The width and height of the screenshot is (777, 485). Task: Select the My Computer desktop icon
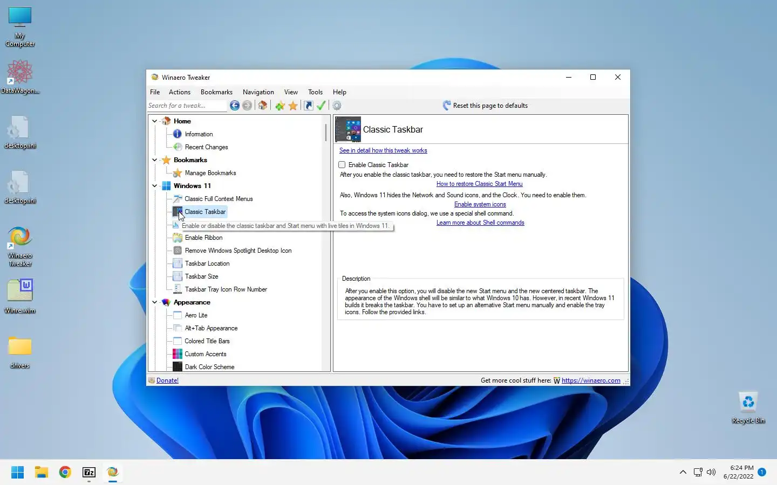[x=20, y=27]
